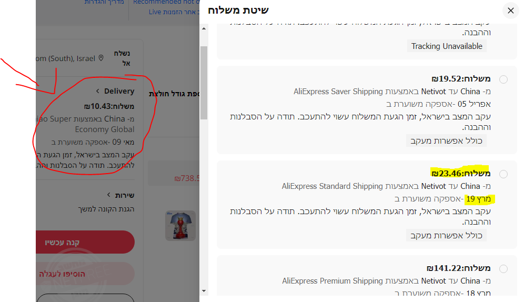Click the tracking included tag under Standard Shipping
This screenshot has height=302, width=524.
446,236
